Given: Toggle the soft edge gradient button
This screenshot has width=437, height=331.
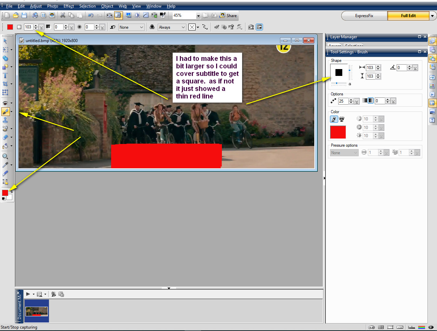Looking at the screenshot, I should click(371, 101).
